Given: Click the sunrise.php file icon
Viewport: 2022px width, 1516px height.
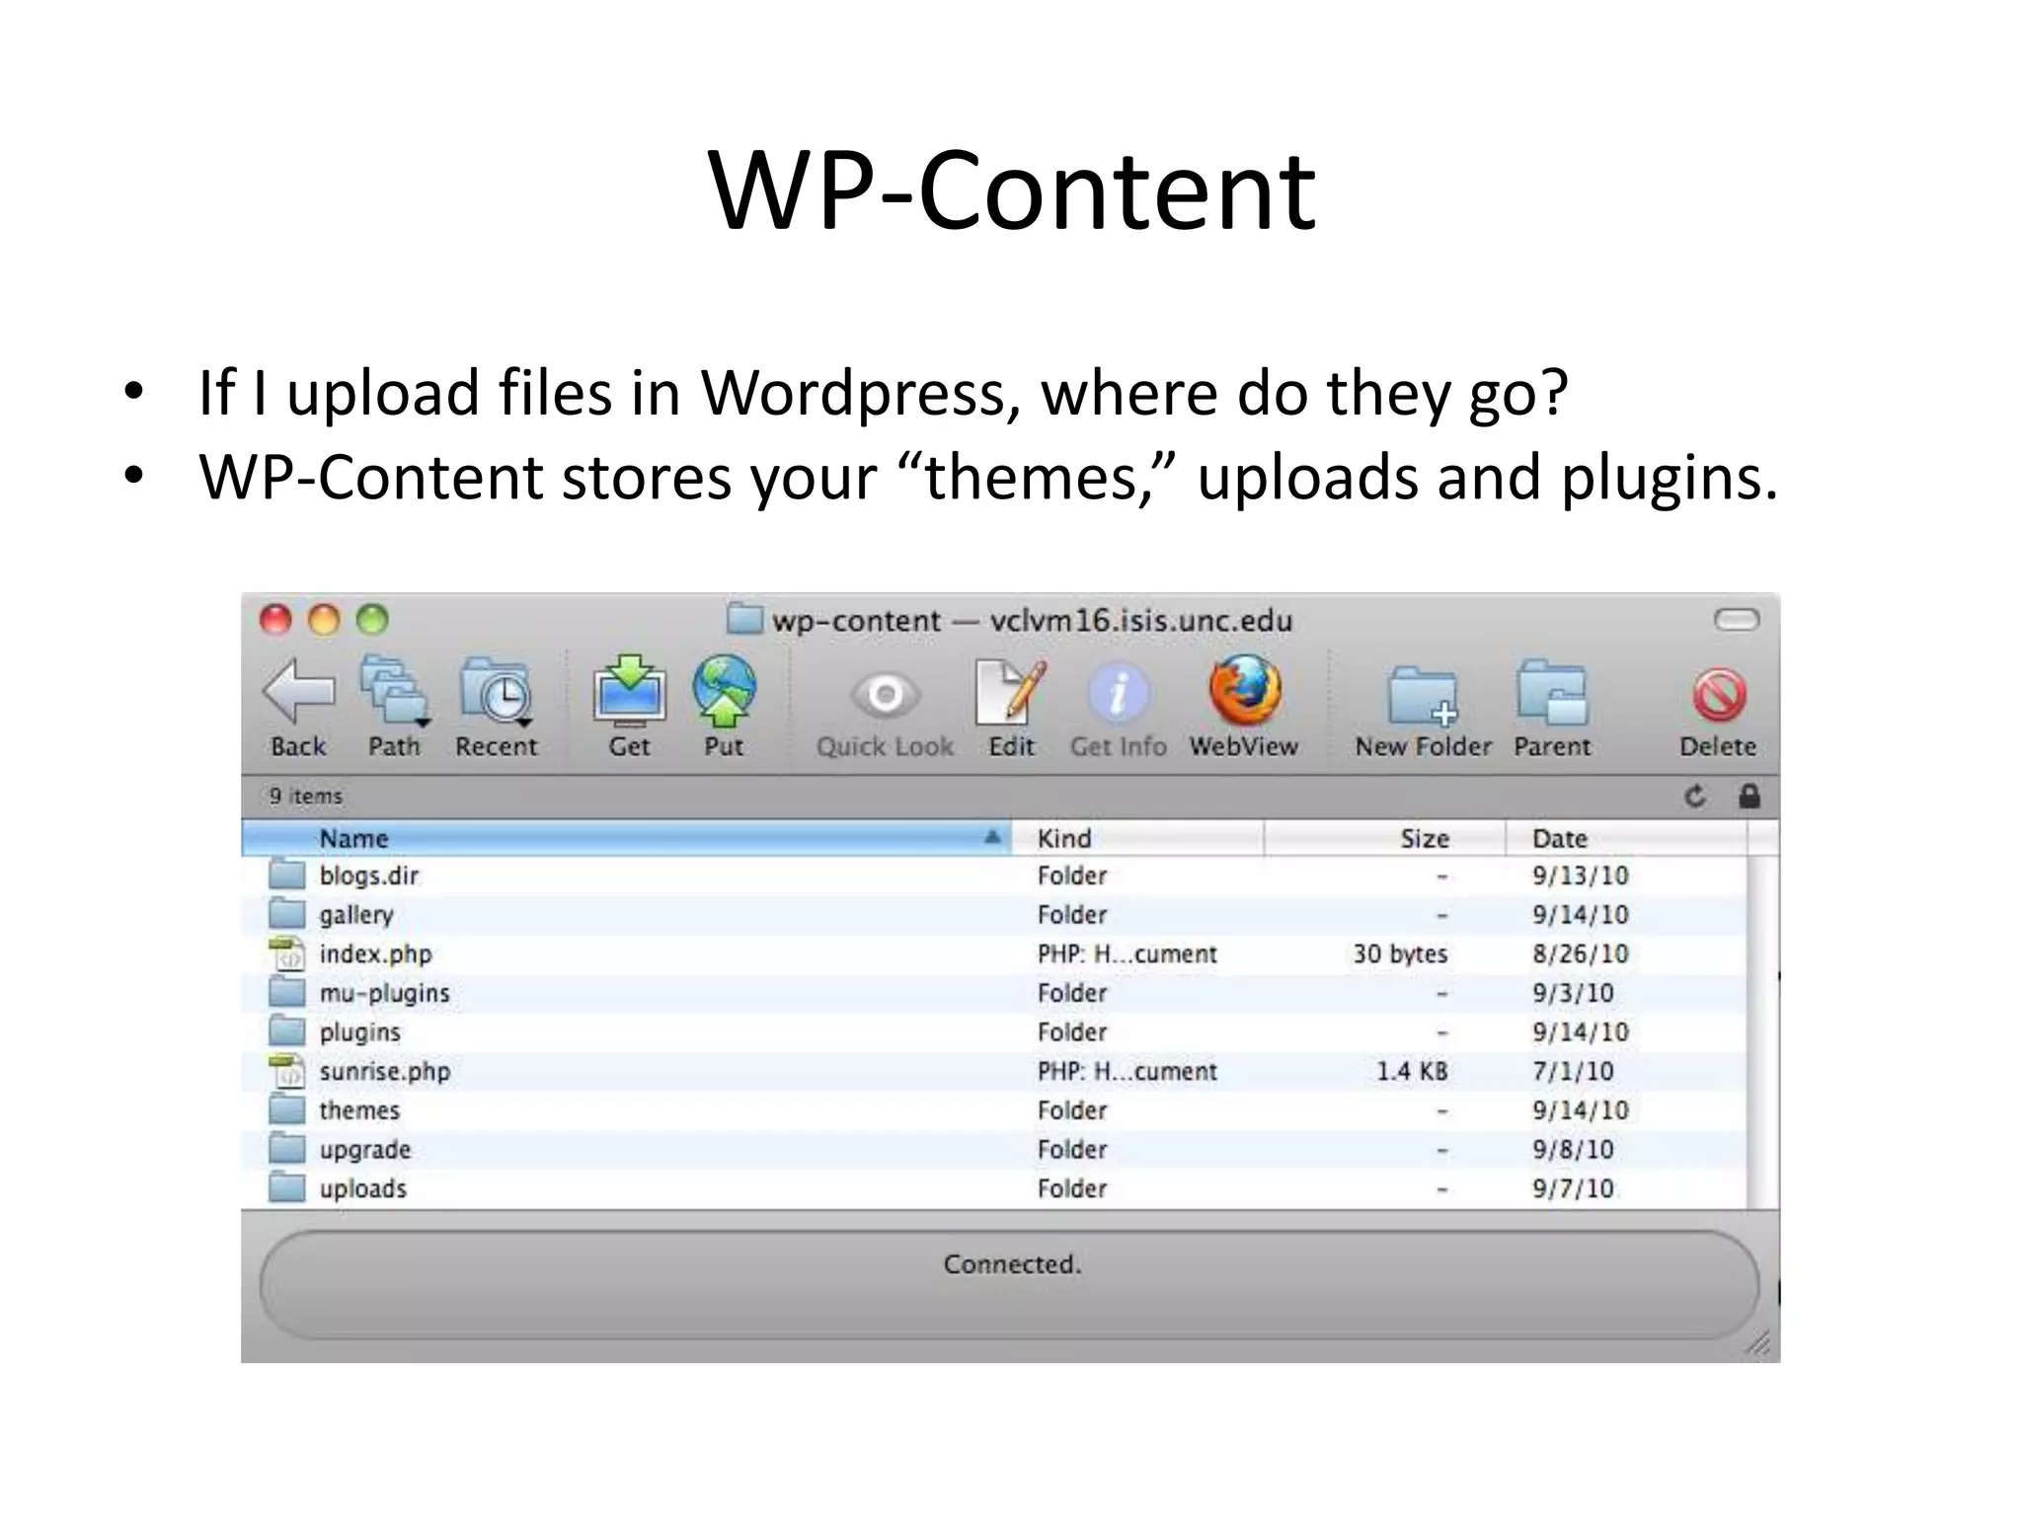Looking at the screenshot, I should coord(287,1072).
